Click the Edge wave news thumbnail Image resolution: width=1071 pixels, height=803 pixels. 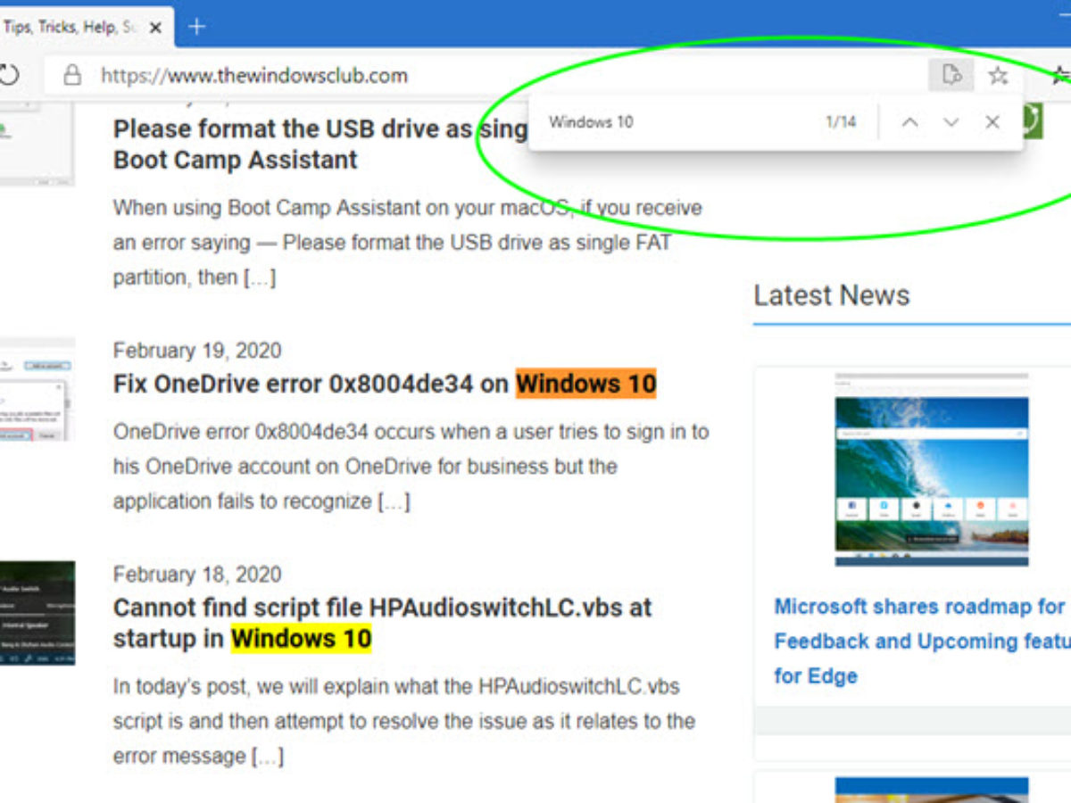pos(932,469)
